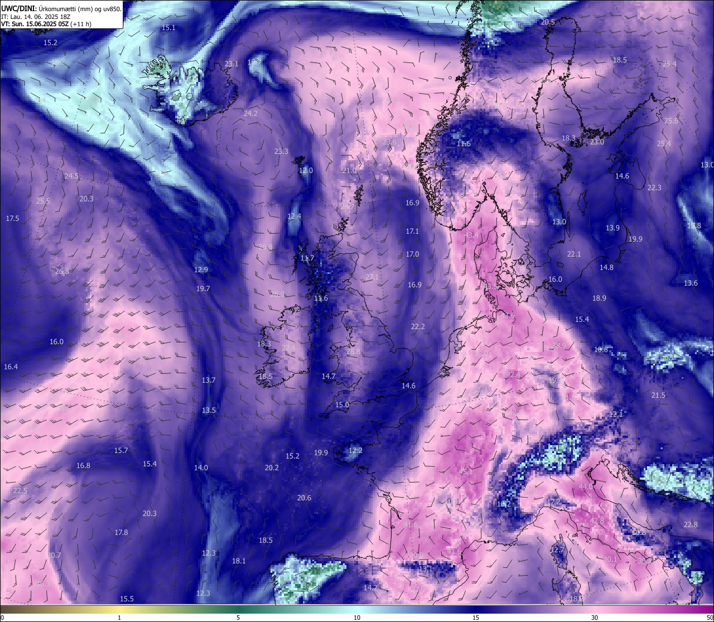Image resolution: width=714 pixels, height=622 pixels.
Task: Select the 22.3 value label
Action: tap(654, 187)
